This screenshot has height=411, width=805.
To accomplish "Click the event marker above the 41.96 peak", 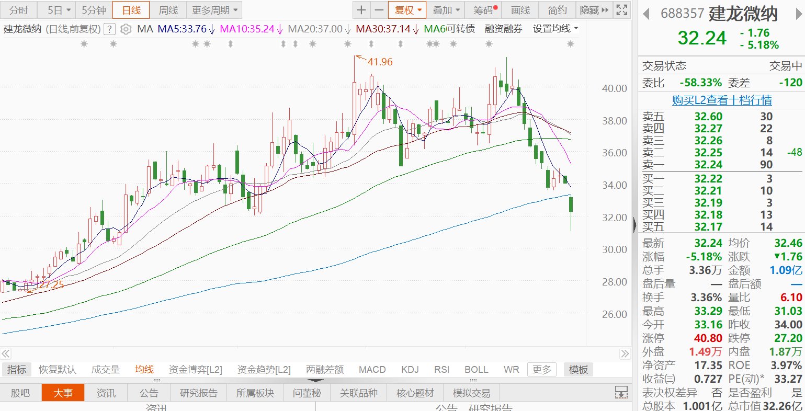I will (x=348, y=44).
